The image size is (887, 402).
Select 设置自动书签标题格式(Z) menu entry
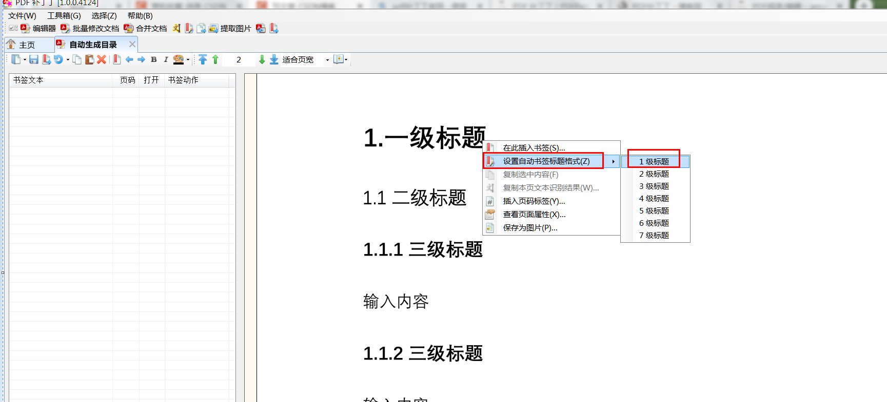coord(551,161)
